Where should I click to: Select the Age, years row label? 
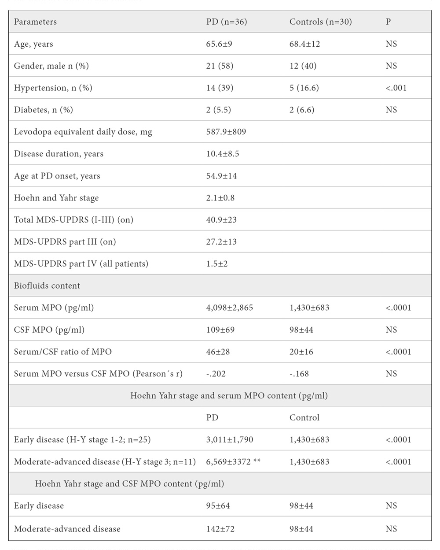click(33, 44)
